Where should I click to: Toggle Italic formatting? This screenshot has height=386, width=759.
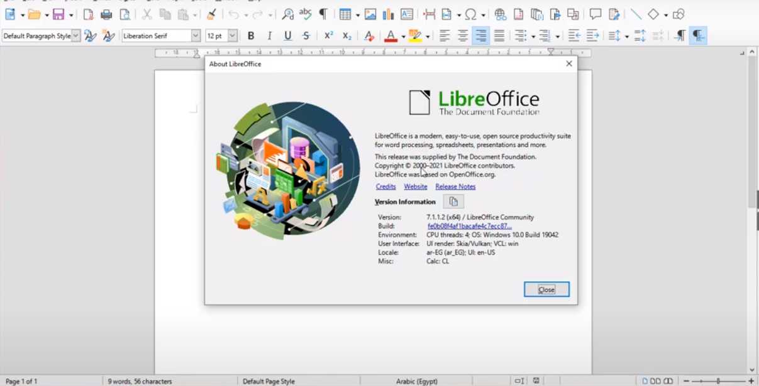[x=269, y=36]
